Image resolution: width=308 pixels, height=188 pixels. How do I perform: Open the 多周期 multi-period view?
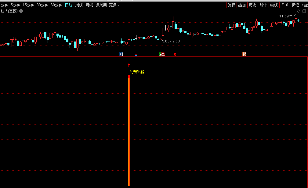[101, 5]
